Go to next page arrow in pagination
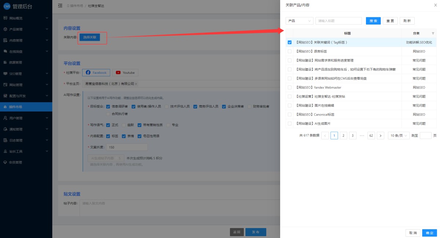The image size is (440, 238). pyautogui.click(x=381, y=135)
